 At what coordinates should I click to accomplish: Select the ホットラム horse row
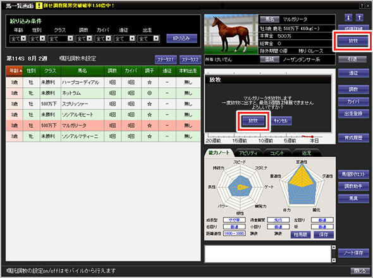pyautogui.click(x=103, y=94)
